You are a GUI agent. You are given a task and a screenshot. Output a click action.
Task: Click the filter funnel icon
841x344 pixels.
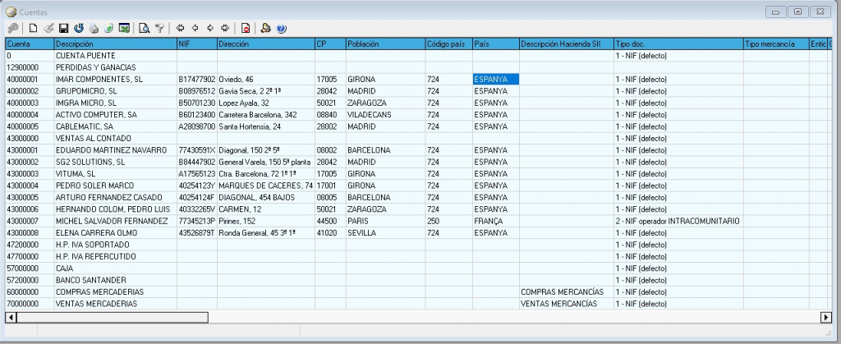click(159, 29)
